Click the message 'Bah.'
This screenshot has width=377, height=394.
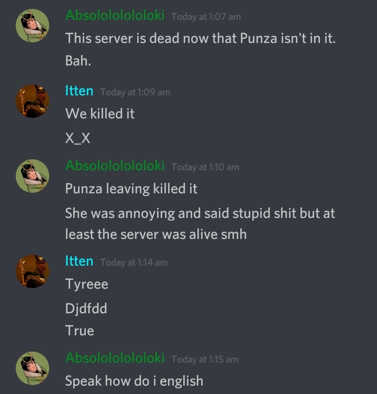point(78,61)
